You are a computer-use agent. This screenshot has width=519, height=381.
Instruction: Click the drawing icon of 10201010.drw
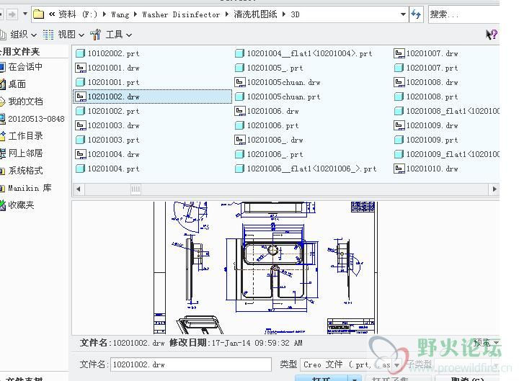pos(399,169)
